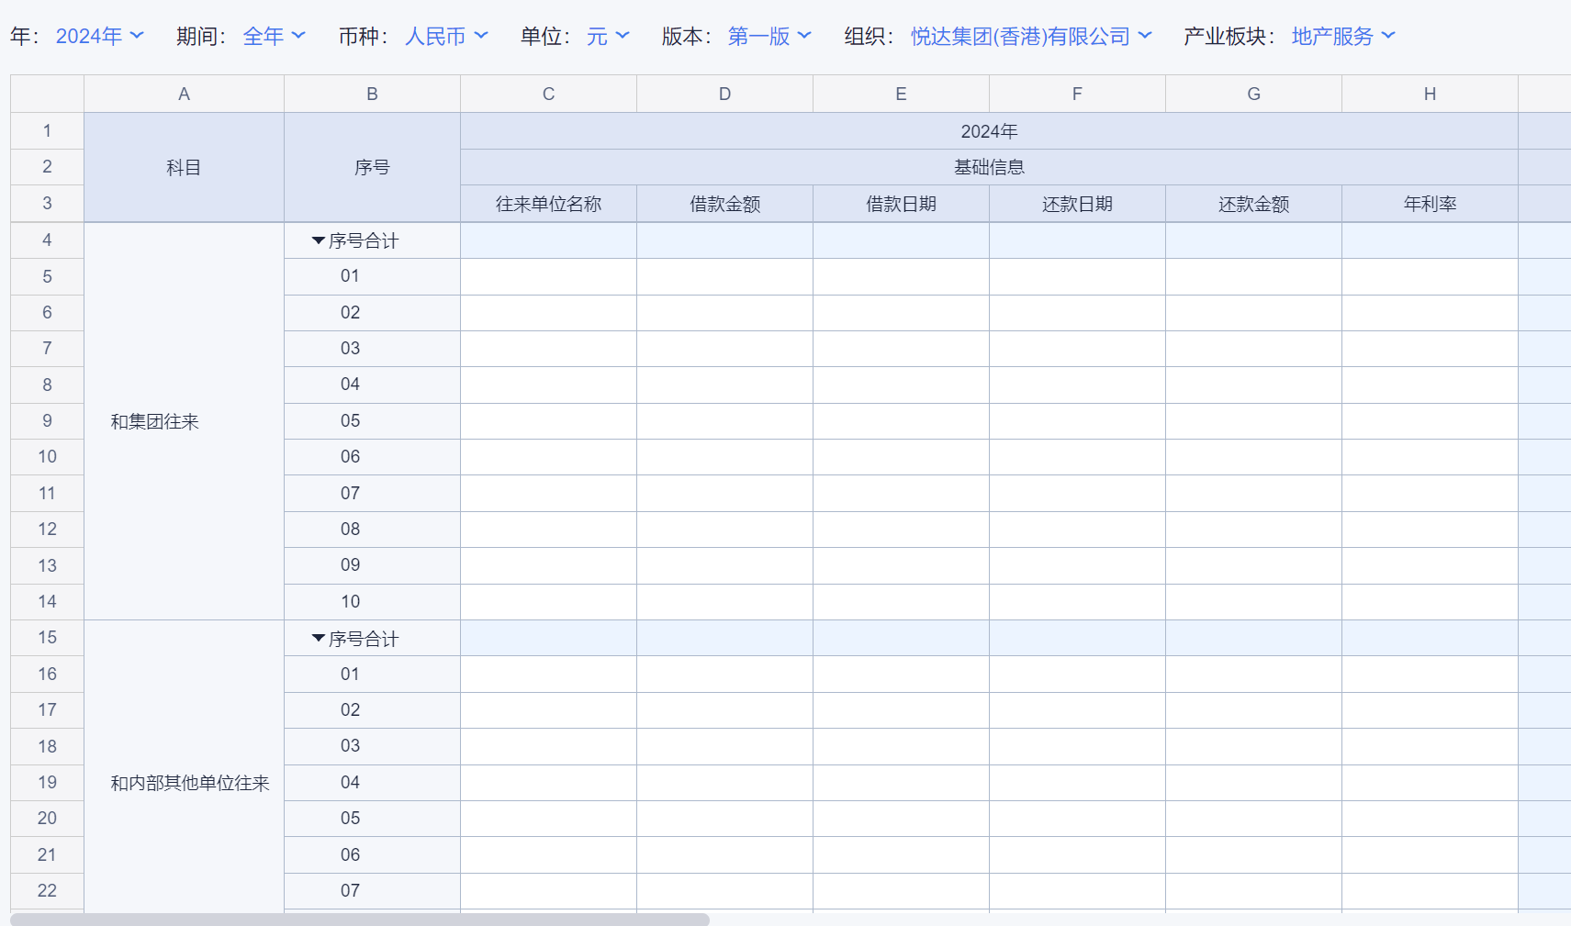Click column H header

click(1430, 94)
